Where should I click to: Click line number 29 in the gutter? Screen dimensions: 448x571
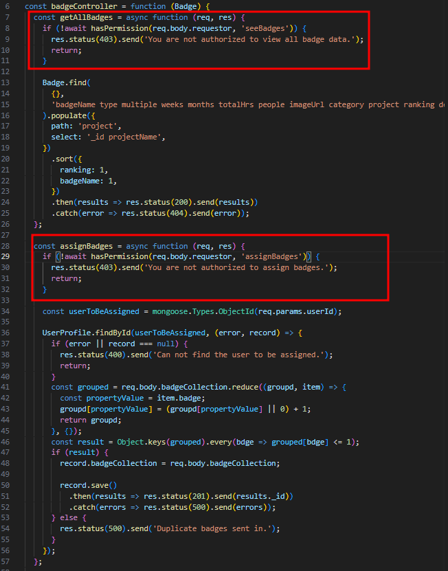pyautogui.click(x=5, y=256)
